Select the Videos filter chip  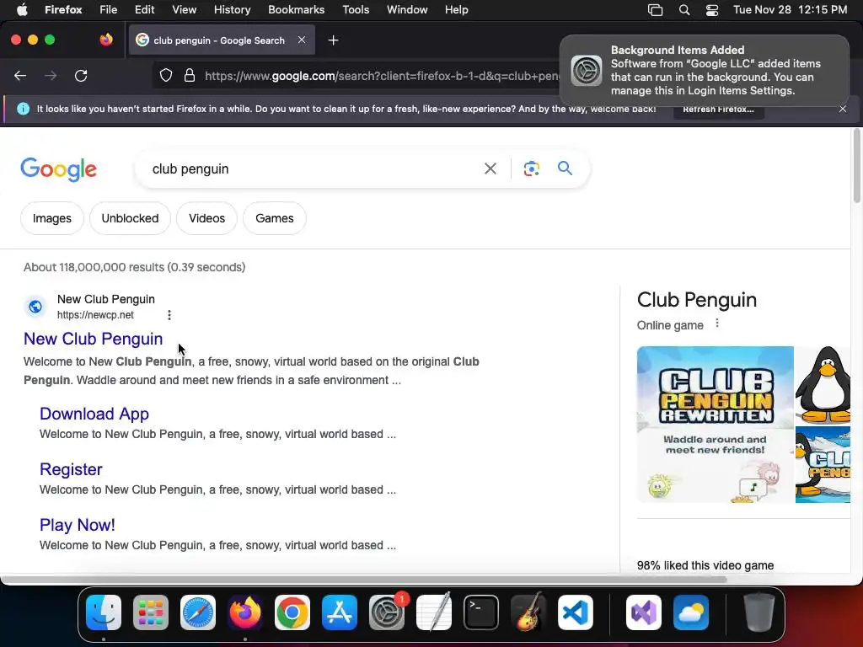(x=207, y=218)
